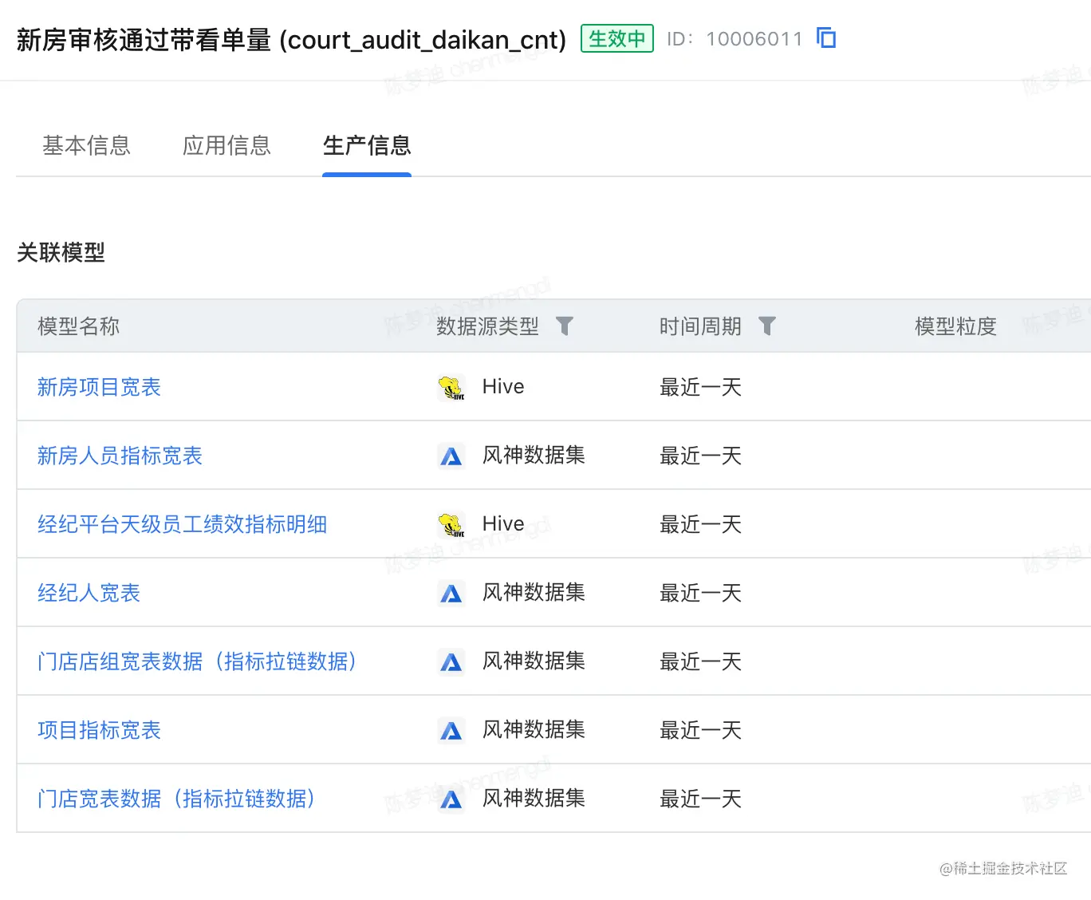Screen dimensions: 1091x900
Task: Open the 项目指标宽表 model link
Action: pyautogui.click(x=99, y=730)
